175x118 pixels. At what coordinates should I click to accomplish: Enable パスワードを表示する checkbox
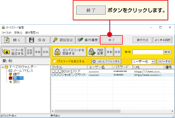[x=54, y=61]
